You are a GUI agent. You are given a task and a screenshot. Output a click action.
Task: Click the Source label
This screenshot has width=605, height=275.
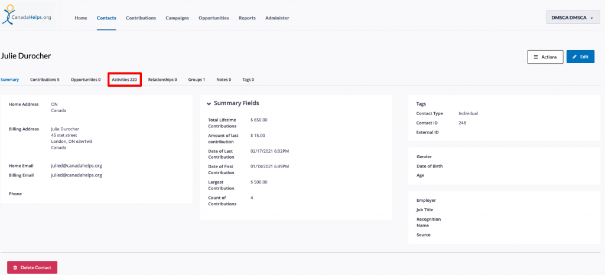(x=424, y=234)
